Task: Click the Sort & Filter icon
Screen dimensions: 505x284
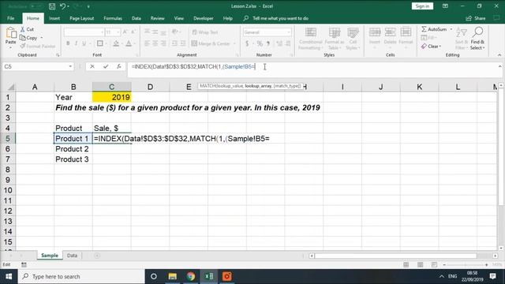Action: (462, 32)
